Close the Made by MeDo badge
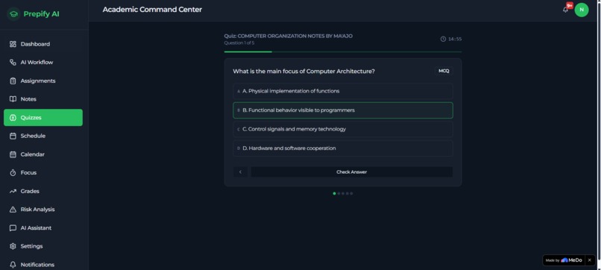The image size is (601, 270). pos(590,260)
